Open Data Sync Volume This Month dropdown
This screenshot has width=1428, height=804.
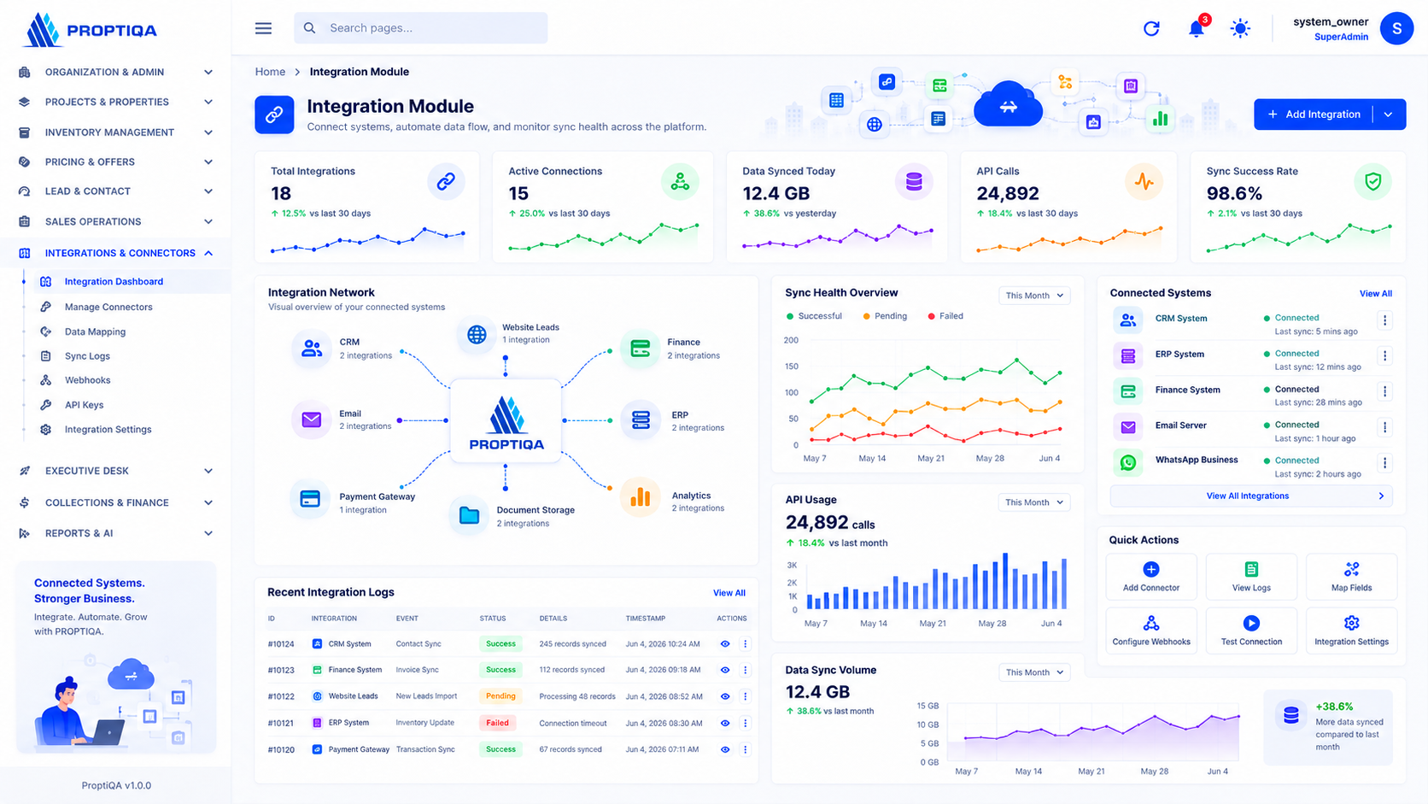point(1034,672)
